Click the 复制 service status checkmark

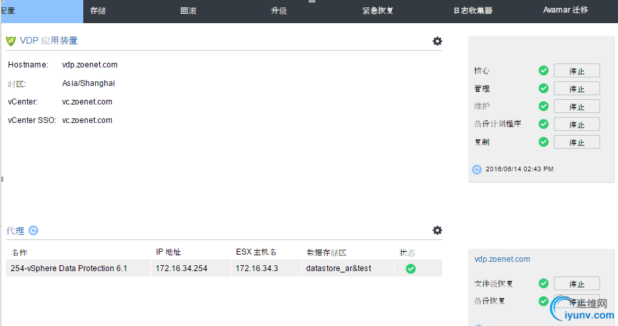[x=543, y=142]
